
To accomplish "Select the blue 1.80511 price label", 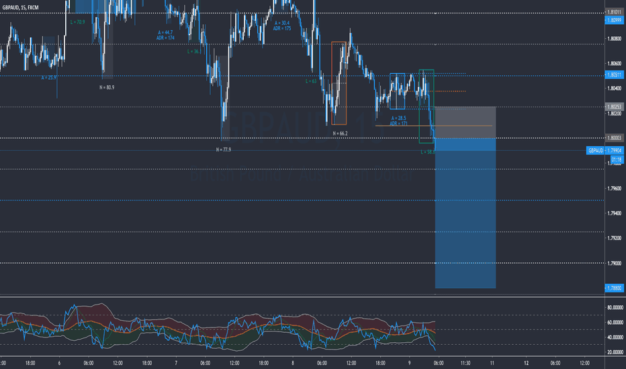I will (614, 74).
